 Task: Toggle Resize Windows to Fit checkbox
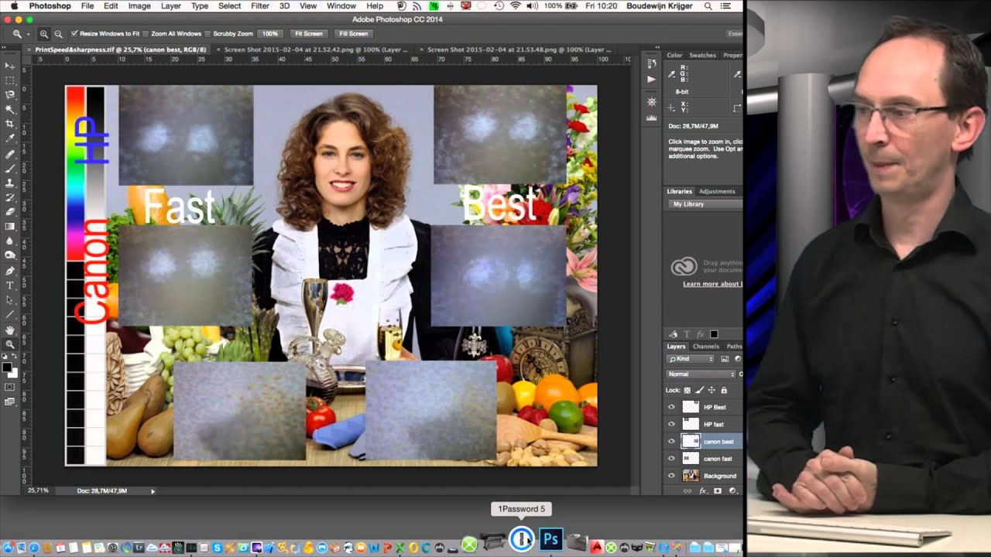pyautogui.click(x=74, y=34)
